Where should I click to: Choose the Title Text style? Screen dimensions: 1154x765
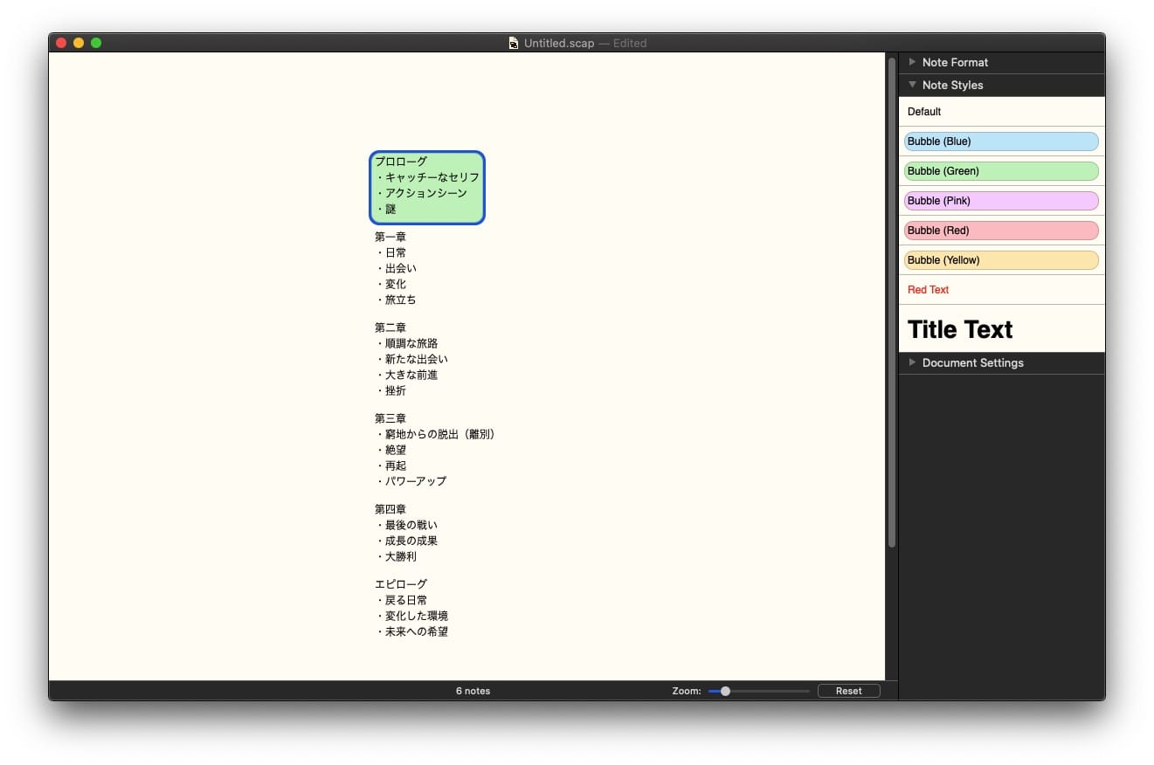coord(1001,329)
